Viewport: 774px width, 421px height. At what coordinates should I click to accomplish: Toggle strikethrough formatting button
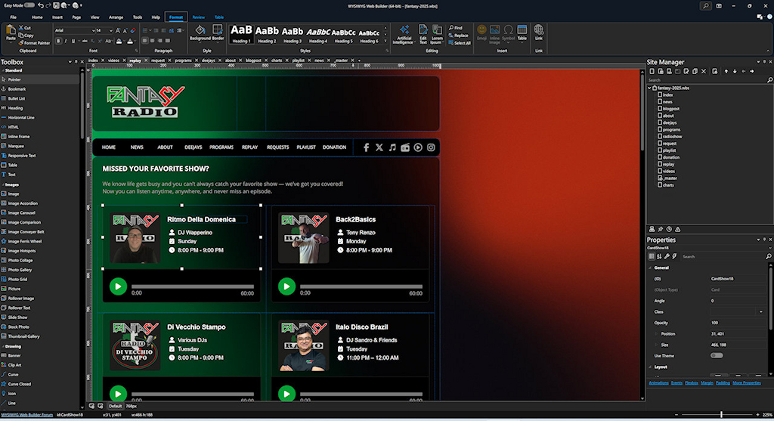tap(85, 41)
